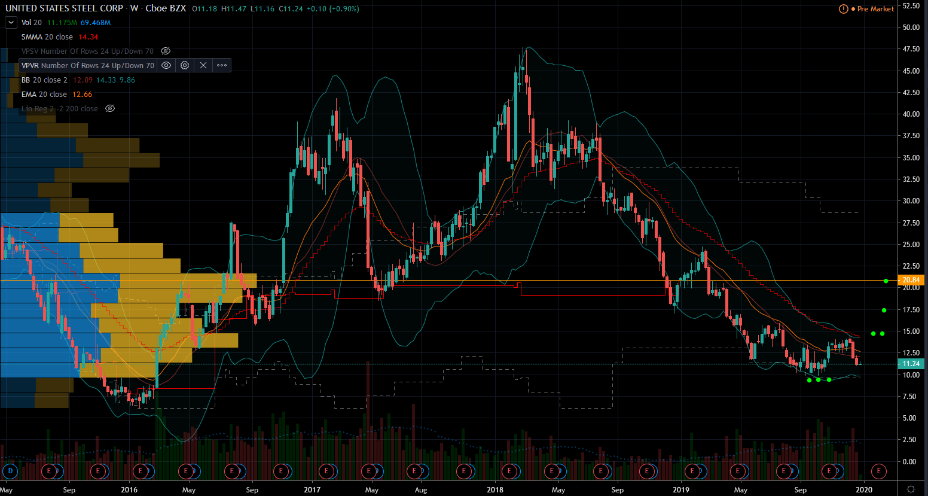Click the Cboe BZX exchange label
Screen dimensions: 928x496
pyautogui.click(x=166, y=8)
